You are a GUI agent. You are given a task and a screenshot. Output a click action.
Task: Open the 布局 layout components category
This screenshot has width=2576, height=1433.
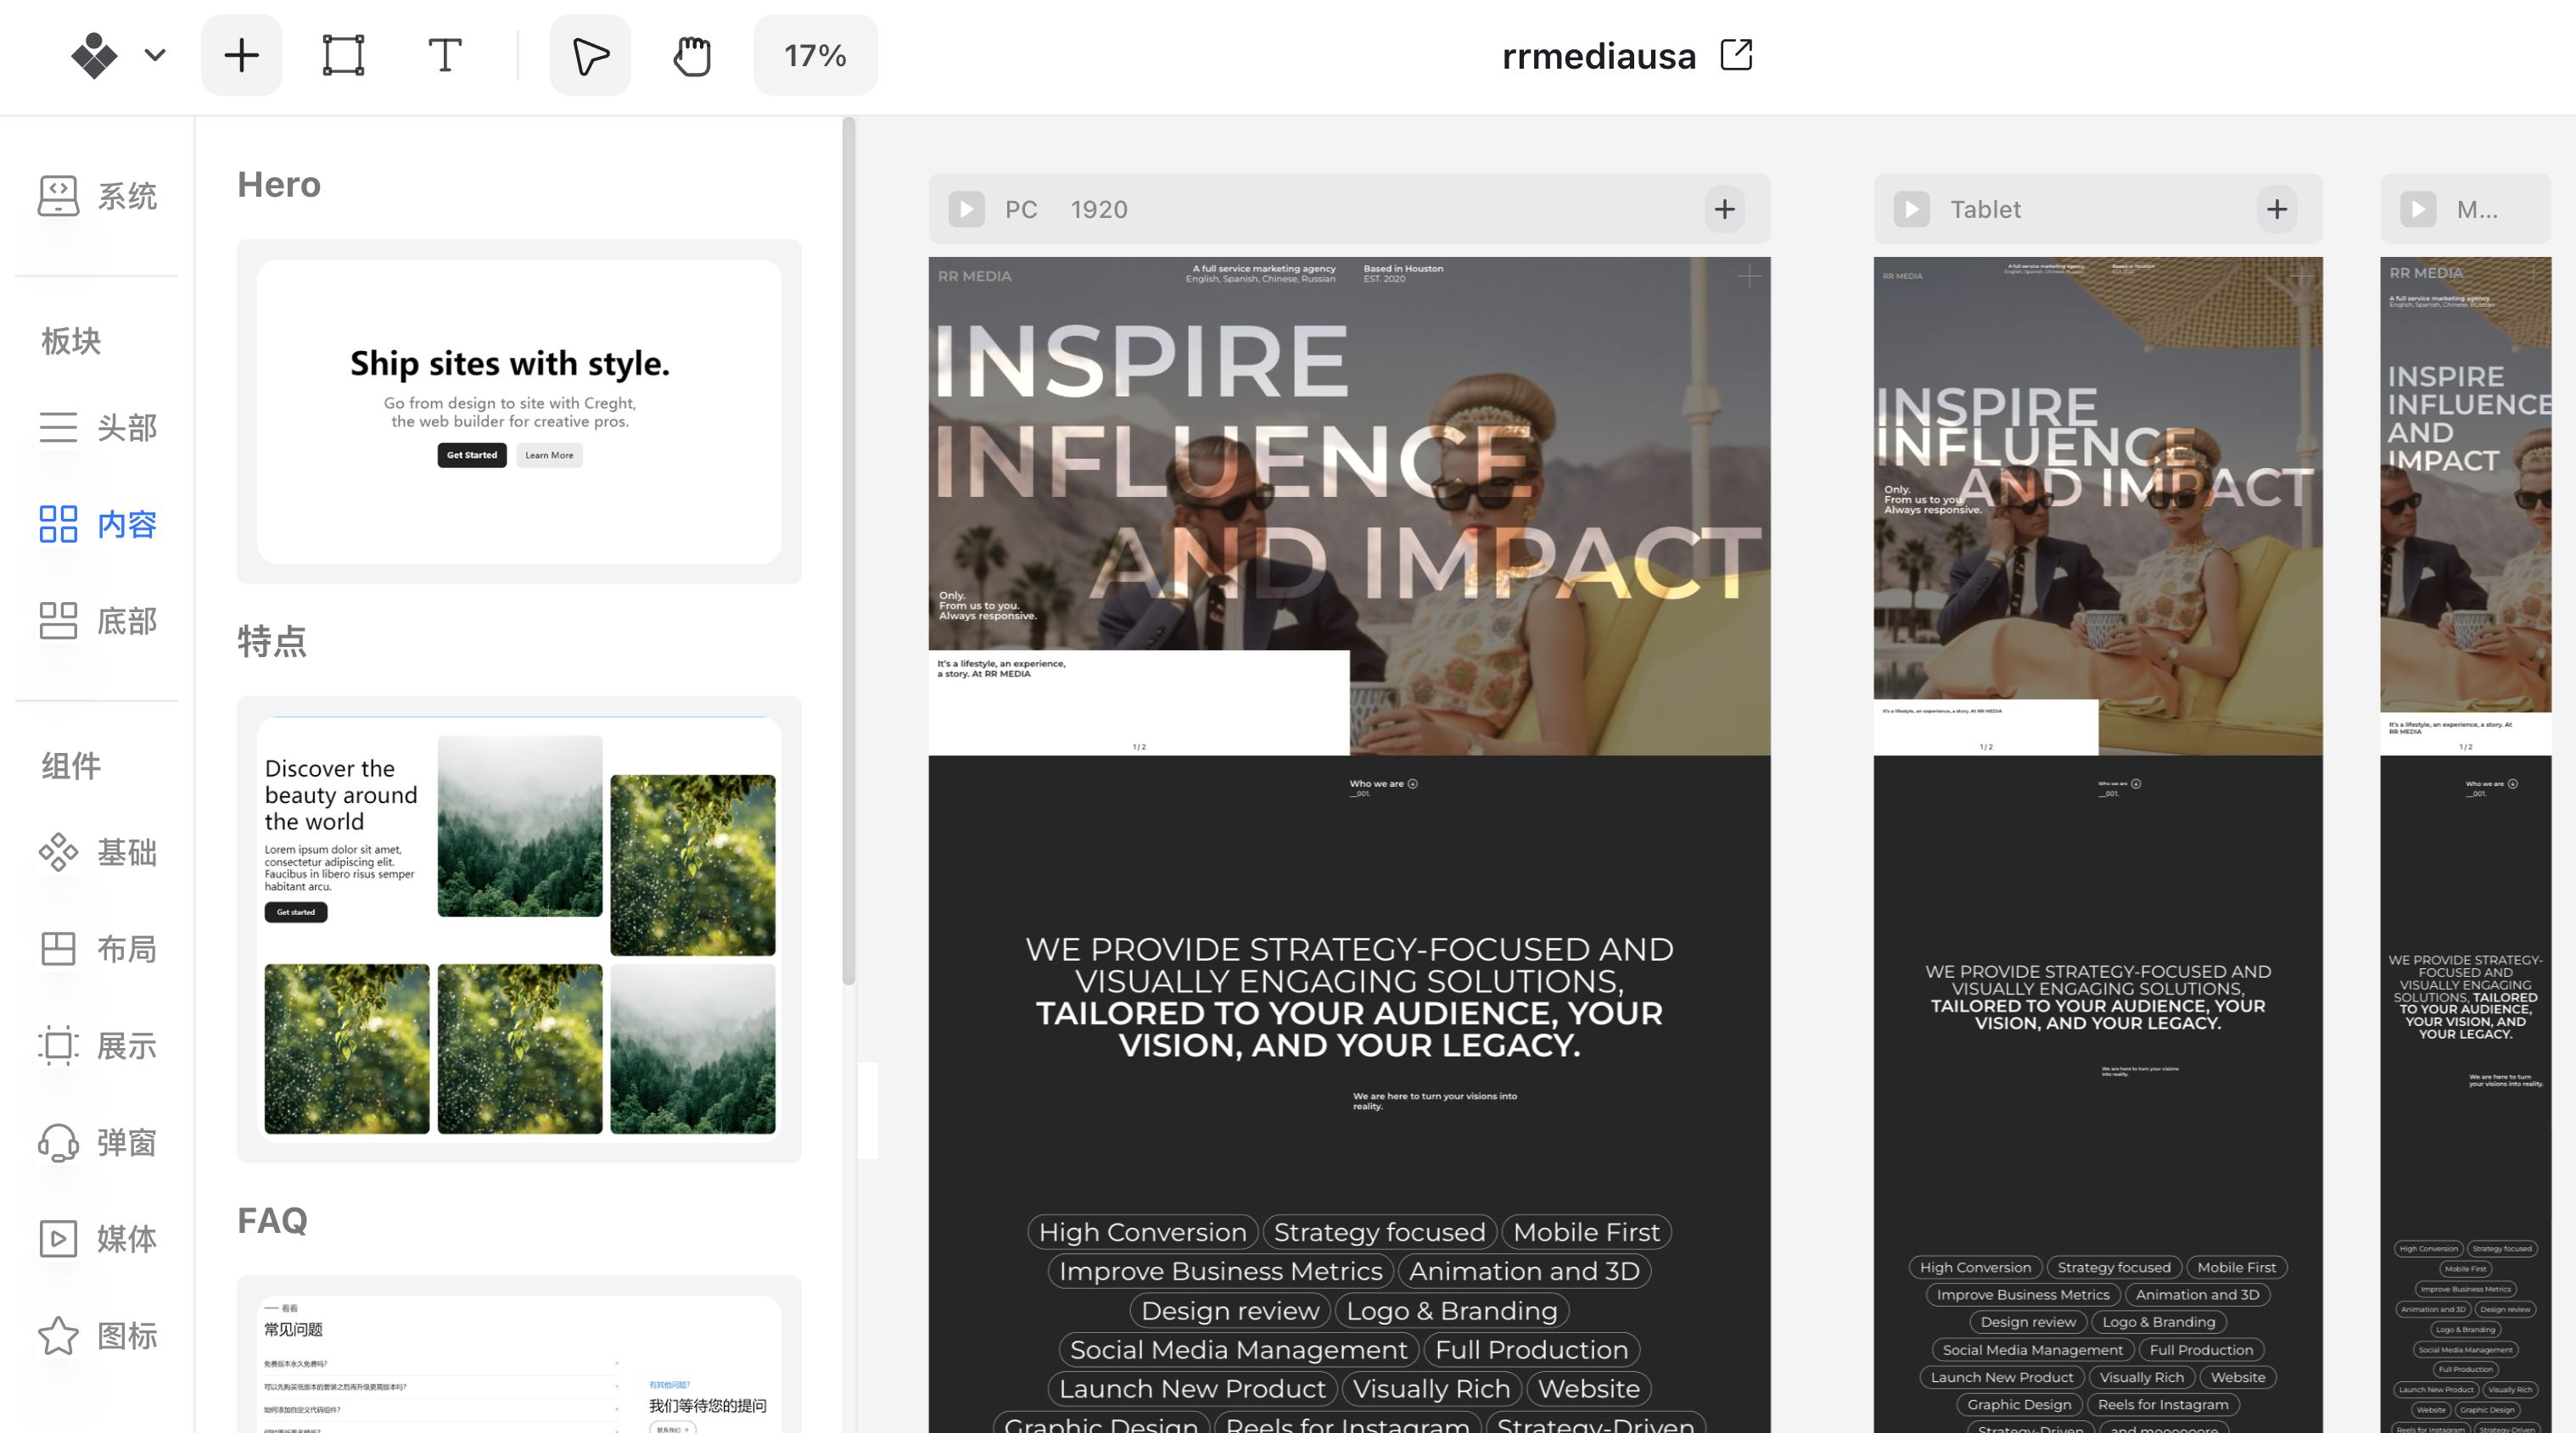pyautogui.click(x=97, y=948)
